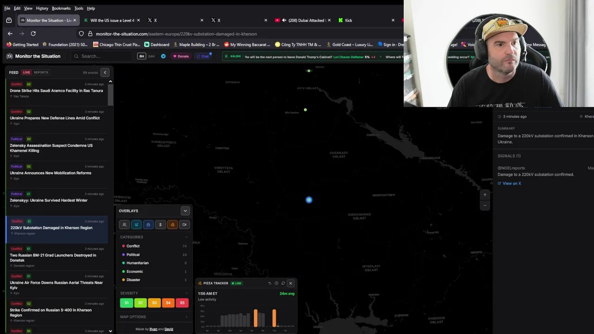
Task: Open the Firefox File menu
Action: 7,8
